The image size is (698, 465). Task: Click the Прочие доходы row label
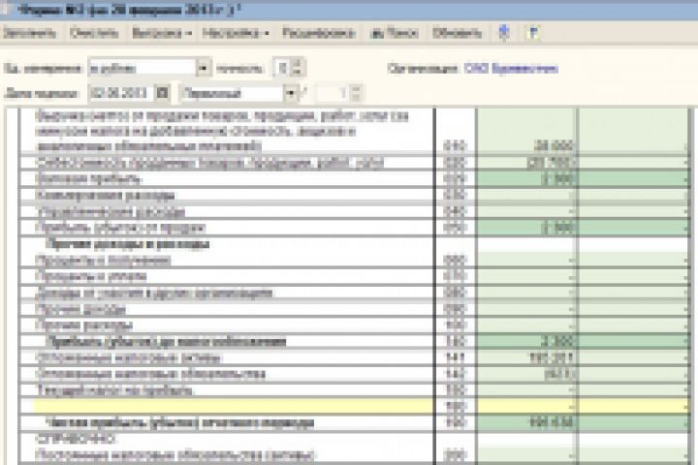tap(80, 309)
